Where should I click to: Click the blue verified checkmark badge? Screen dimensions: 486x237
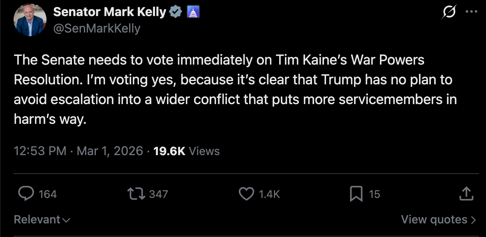176,12
